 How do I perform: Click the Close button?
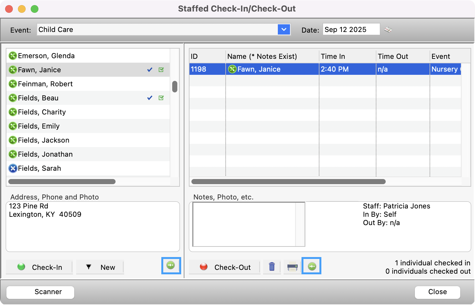coord(437,292)
